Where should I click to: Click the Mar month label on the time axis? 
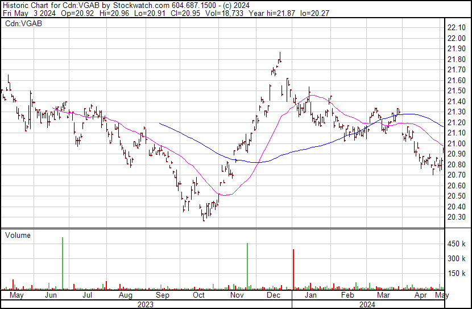[x=383, y=295]
